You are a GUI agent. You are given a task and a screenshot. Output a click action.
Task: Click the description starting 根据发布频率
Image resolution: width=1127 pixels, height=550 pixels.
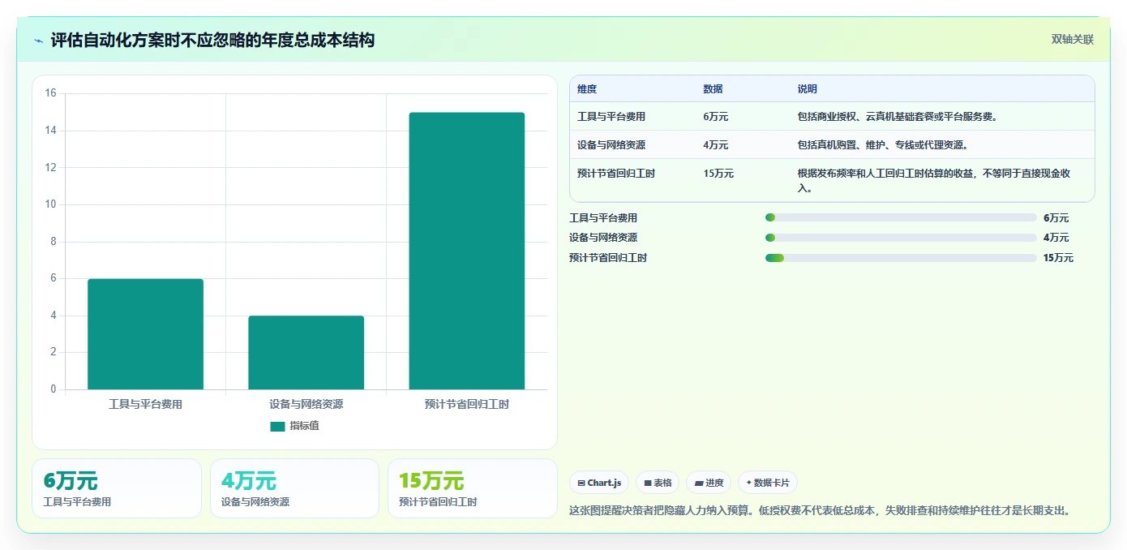935,180
